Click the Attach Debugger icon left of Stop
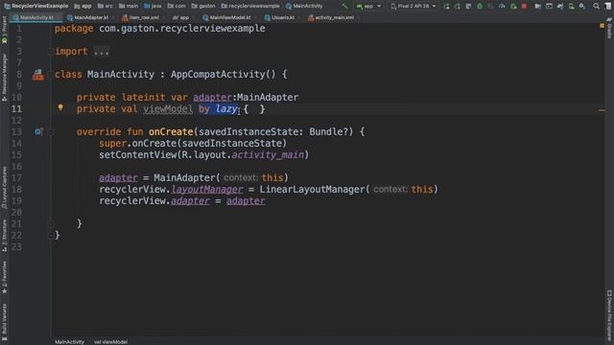Image resolution: width=614 pixels, height=345 pixels. [x=513, y=6]
